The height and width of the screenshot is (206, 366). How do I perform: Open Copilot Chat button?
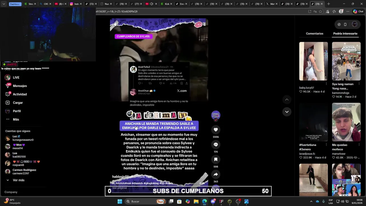pyautogui.click(x=358, y=11)
